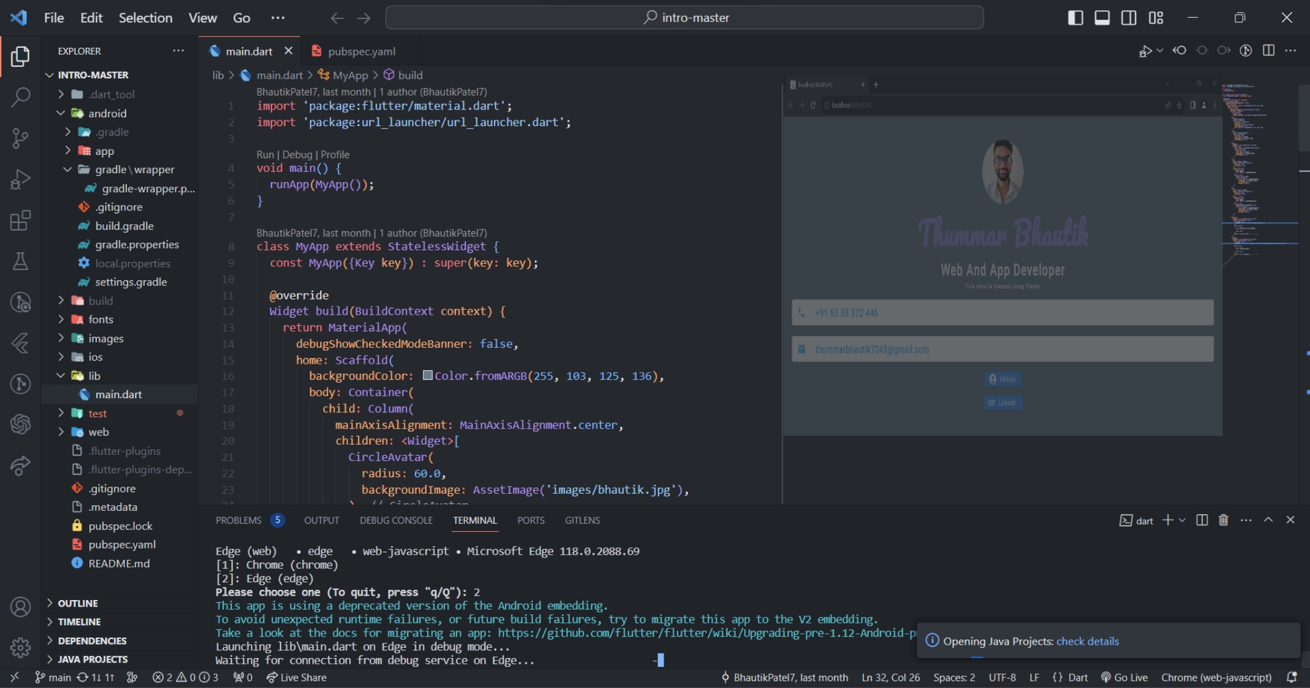Open the new terminal launch profile dropdown

click(x=1183, y=520)
